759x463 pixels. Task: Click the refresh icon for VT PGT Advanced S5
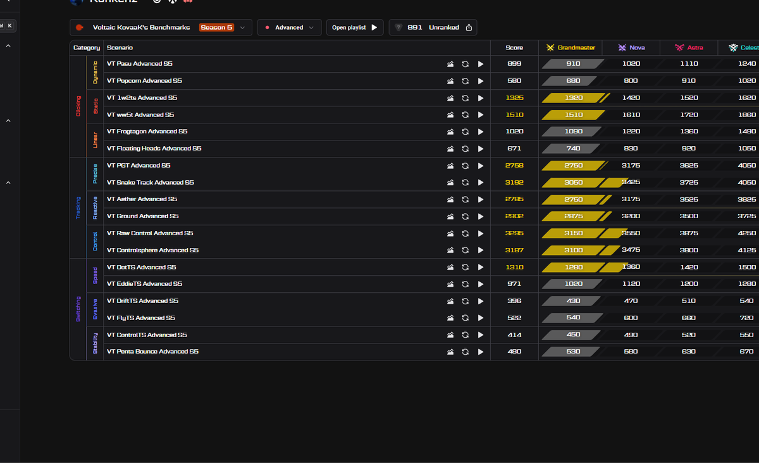coord(466,166)
